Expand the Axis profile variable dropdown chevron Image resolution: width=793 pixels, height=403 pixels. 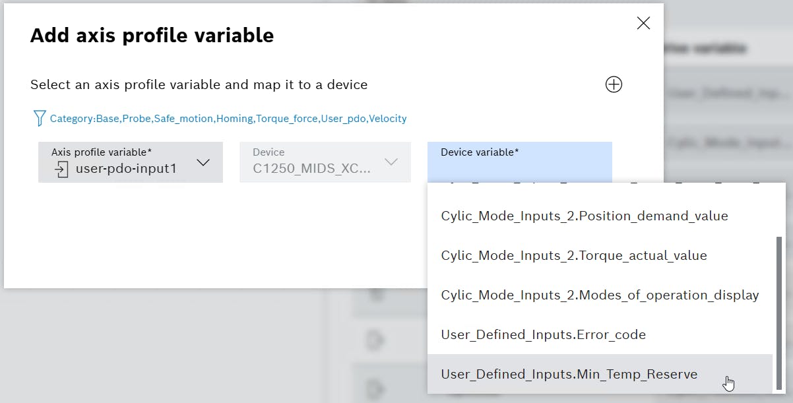click(x=203, y=162)
